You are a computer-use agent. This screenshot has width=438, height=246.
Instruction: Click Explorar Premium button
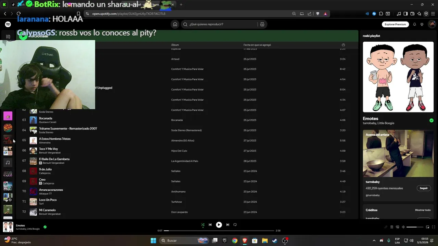point(395,24)
